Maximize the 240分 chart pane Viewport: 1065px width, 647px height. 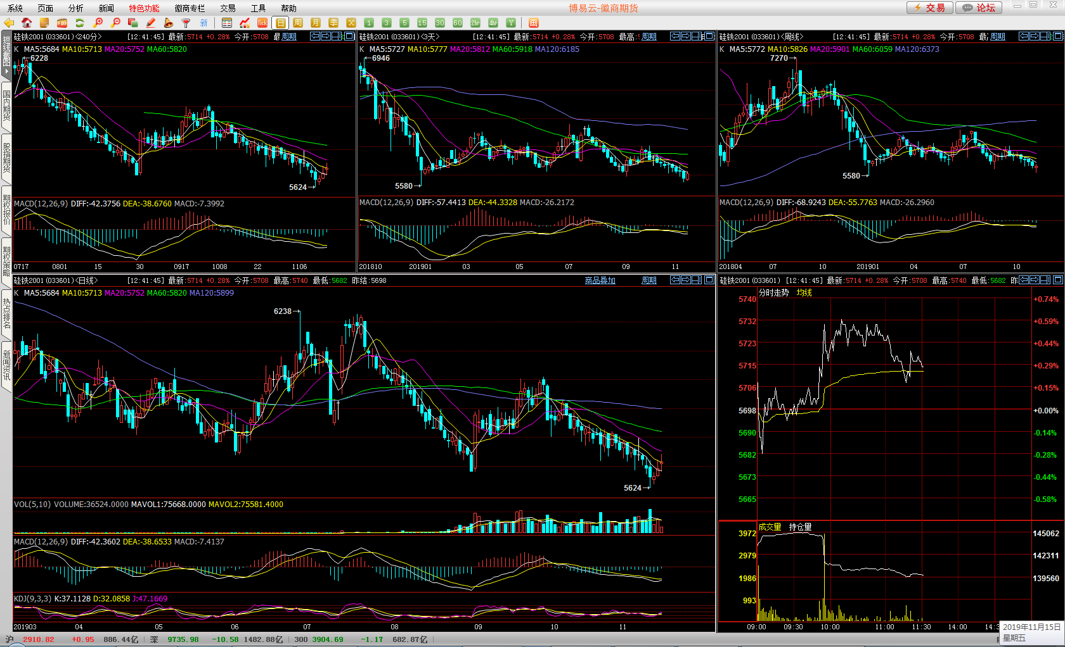(349, 36)
